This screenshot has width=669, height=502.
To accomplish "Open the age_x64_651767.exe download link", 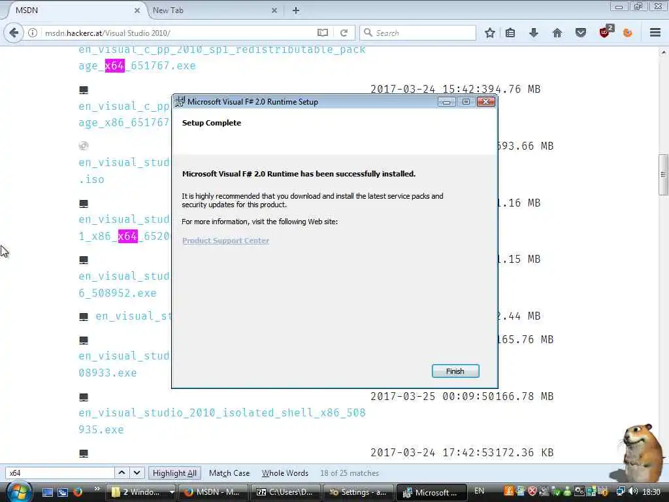I will (x=137, y=66).
